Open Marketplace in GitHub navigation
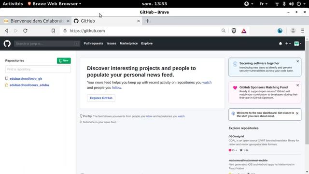Viewport: 309px width, 174px height. [128, 43]
